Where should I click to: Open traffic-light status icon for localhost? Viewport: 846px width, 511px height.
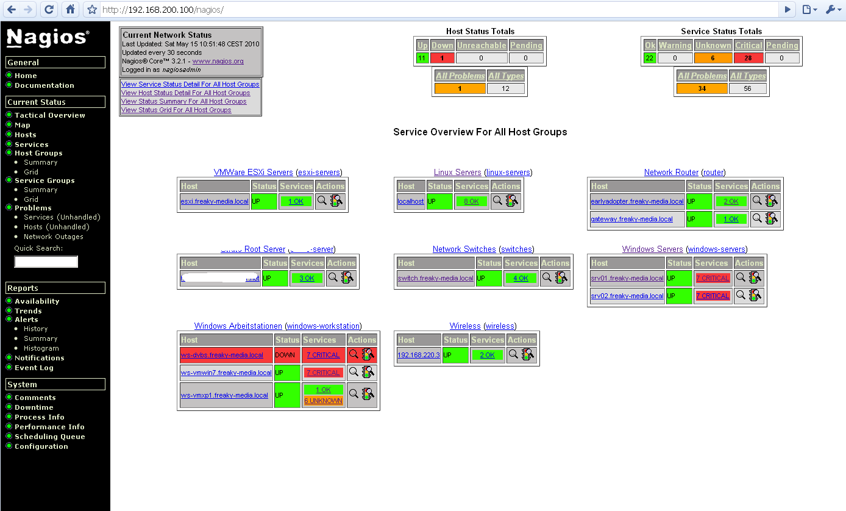pos(513,201)
